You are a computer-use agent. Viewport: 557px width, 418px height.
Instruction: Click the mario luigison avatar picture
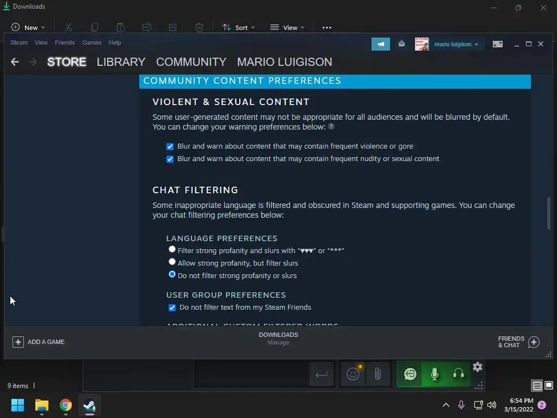point(422,44)
